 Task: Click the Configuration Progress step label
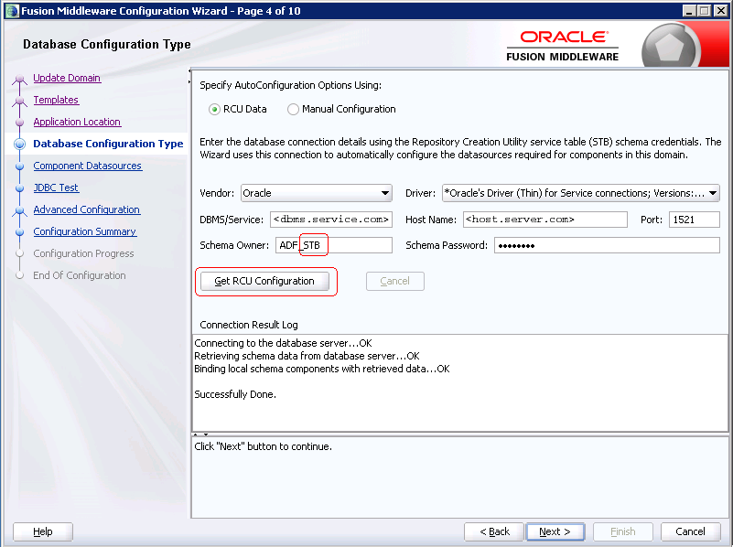point(83,253)
